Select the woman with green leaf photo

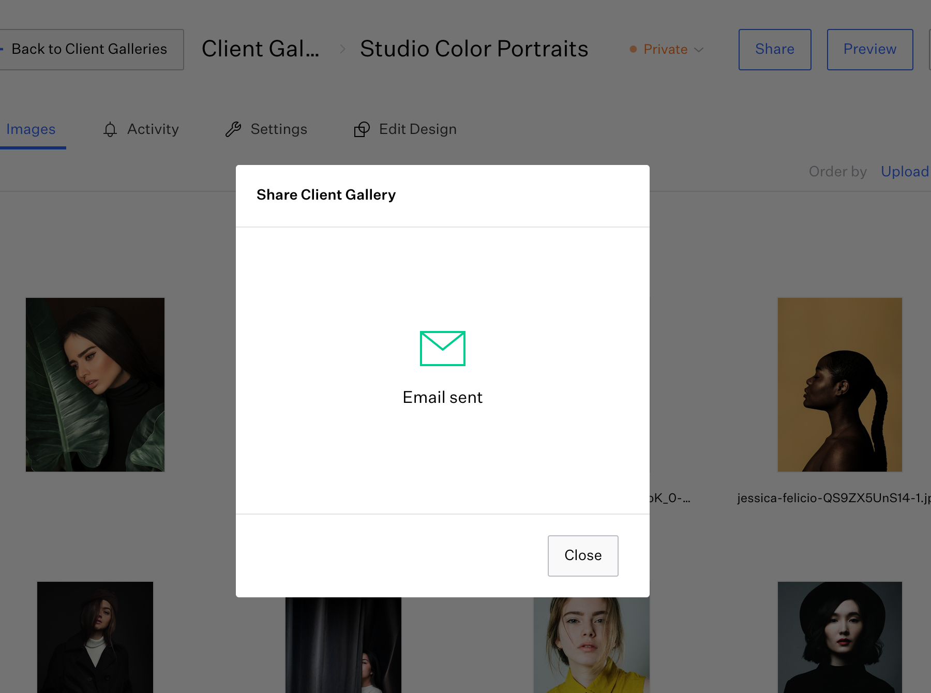95,384
